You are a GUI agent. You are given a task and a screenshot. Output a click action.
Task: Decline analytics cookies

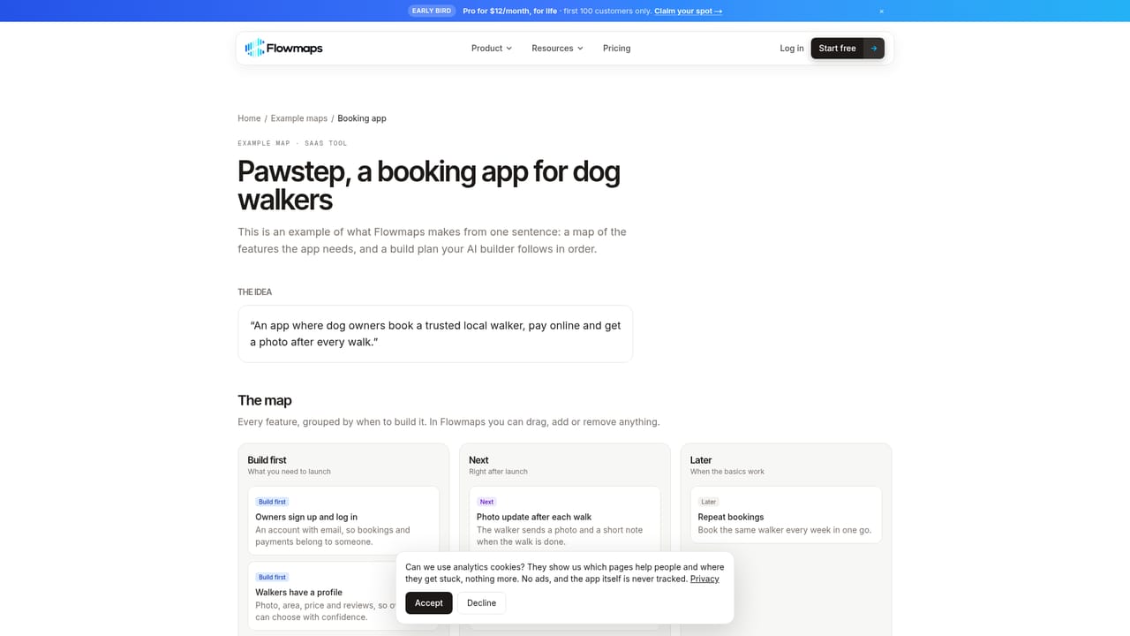tap(481, 603)
